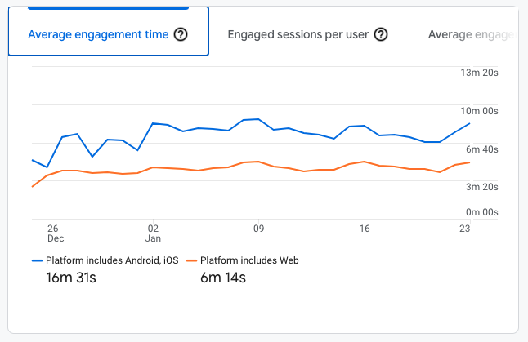This screenshot has width=528, height=342.
Task: Click the 23 date axis marker
Action: pyautogui.click(x=465, y=229)
